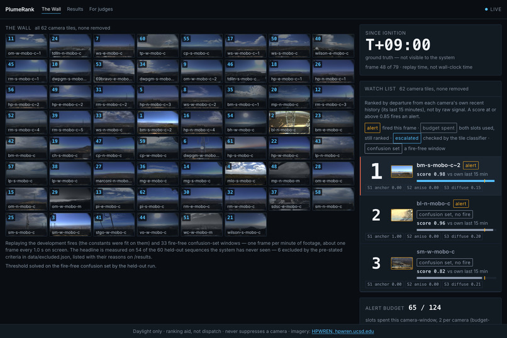Click alert badge beside bl-n-mobo-c
The width and height of the screenshot is (507, 338).
coord(460,203)
